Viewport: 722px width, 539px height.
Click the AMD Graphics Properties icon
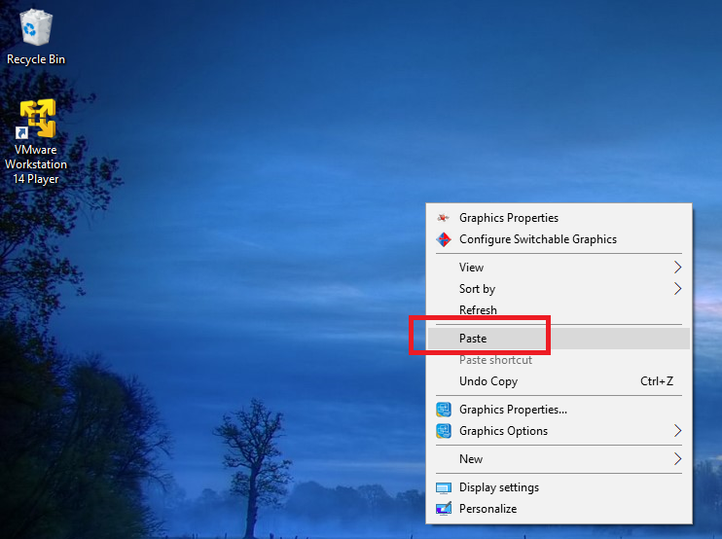point(443,218)
